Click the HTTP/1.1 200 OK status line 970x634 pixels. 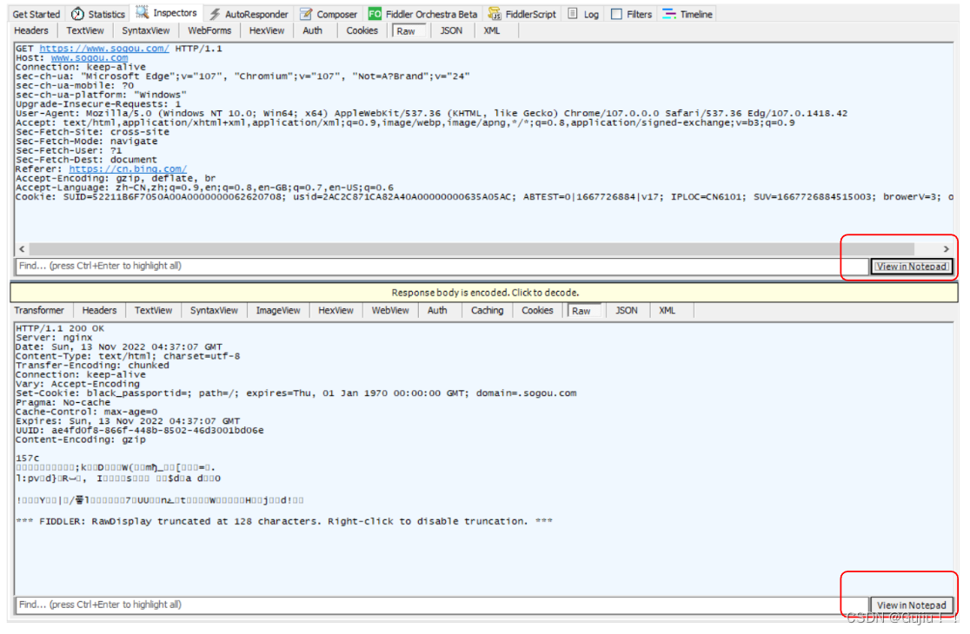[60, 328]
